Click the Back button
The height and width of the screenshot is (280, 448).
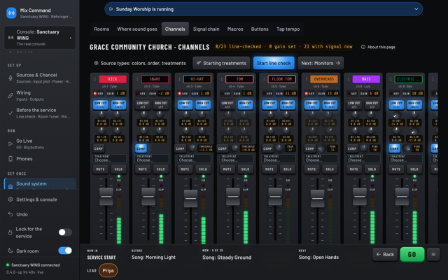click(385, 254)
